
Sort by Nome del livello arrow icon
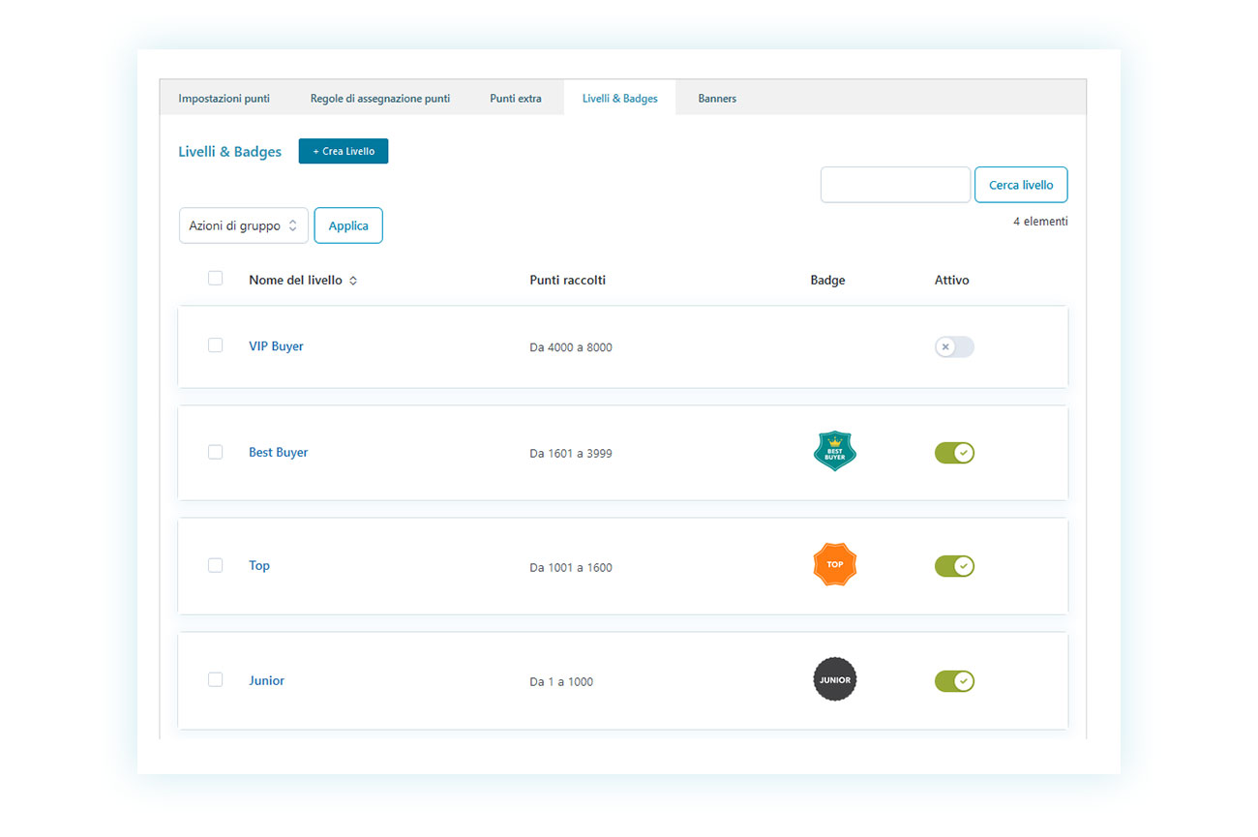click(353, 281)
